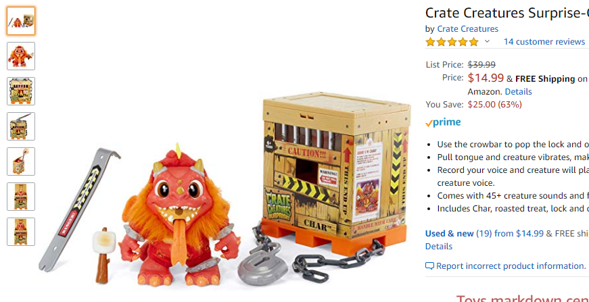Click the Prime logo badge
589x302 pixels.
coord(443,122)
